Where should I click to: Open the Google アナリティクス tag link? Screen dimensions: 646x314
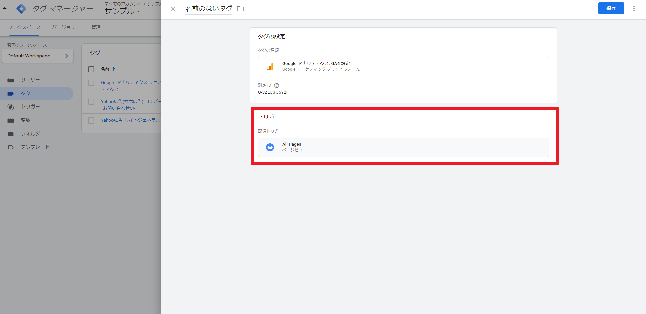pos(131,86)
